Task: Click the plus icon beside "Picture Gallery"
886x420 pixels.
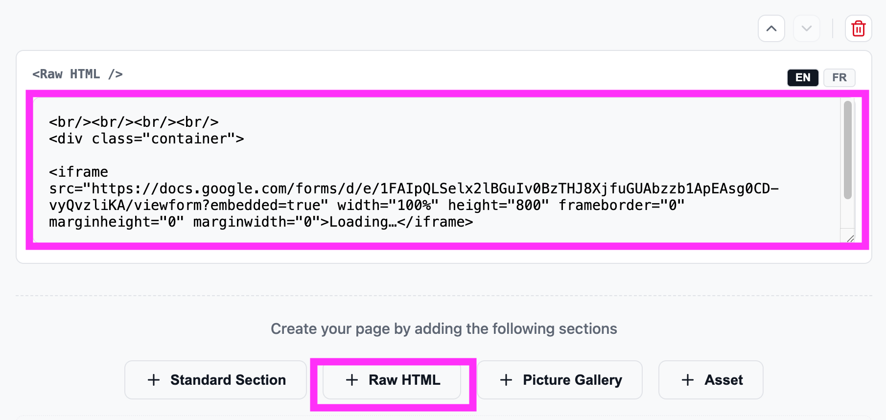Action: [x=506, y=380]
